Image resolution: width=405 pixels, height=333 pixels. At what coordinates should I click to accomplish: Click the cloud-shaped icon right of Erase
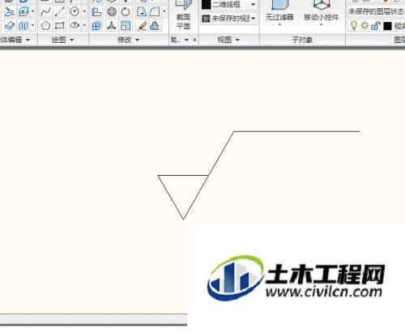click(x=155, y=26)
